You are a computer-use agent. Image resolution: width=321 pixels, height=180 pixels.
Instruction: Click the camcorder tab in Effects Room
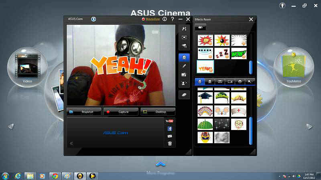200,27
